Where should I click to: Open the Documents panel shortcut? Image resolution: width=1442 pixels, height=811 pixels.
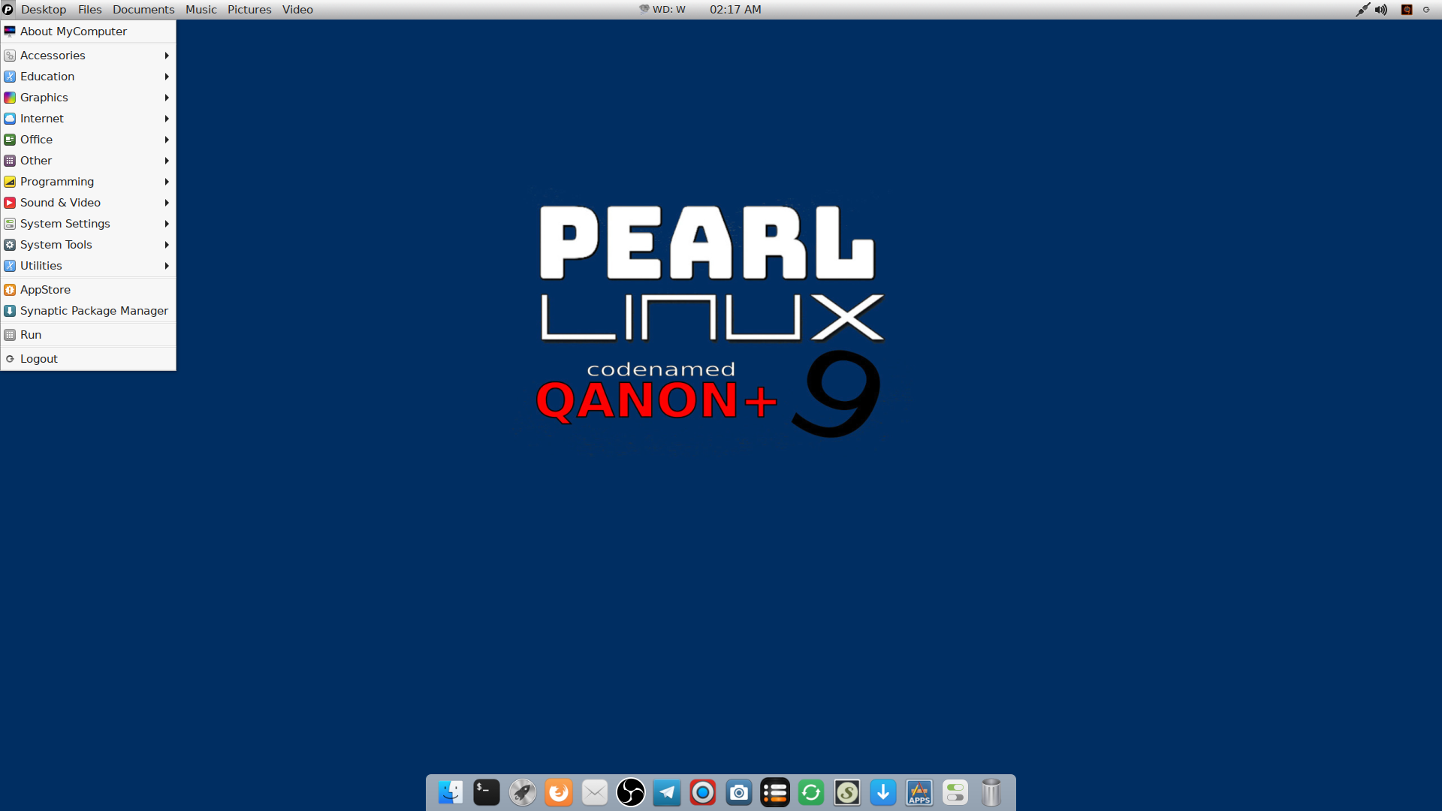point(143,10)
